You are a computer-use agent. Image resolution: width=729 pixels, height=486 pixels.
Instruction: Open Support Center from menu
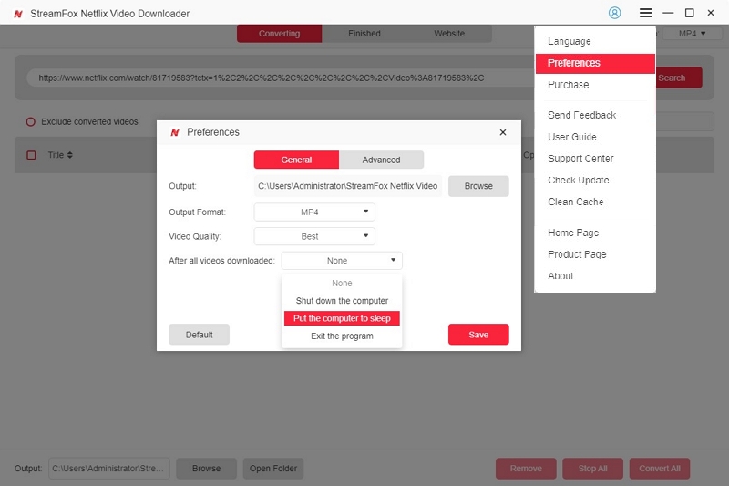595,159
